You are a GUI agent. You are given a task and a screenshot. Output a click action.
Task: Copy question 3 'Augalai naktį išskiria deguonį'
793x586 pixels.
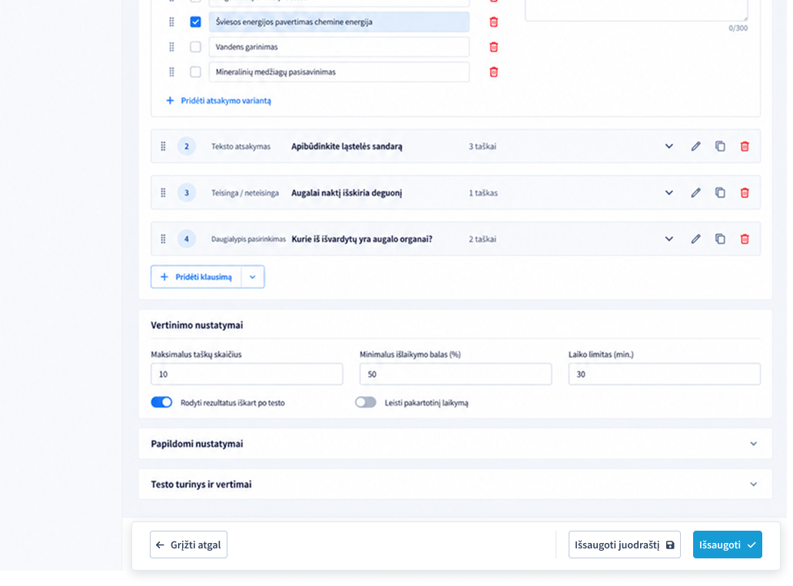720,193
